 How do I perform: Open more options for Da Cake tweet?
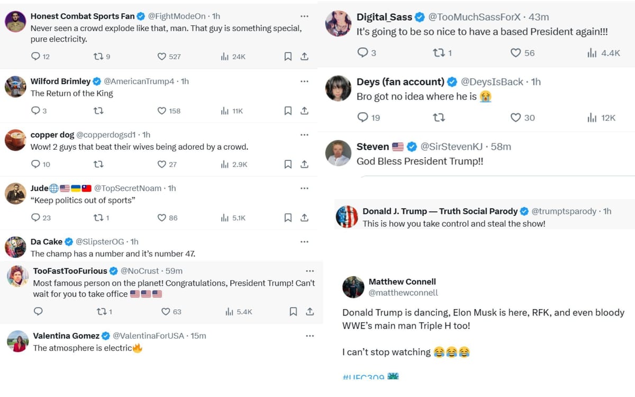pos(304,242)
